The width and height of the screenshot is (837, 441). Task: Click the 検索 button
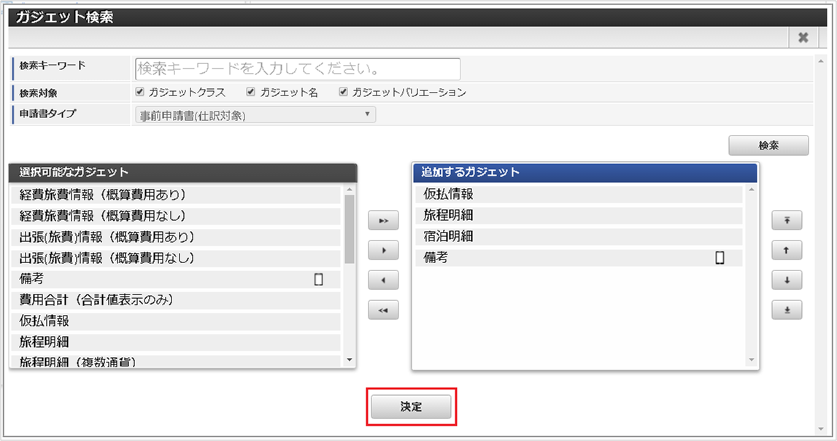(768, 145)
